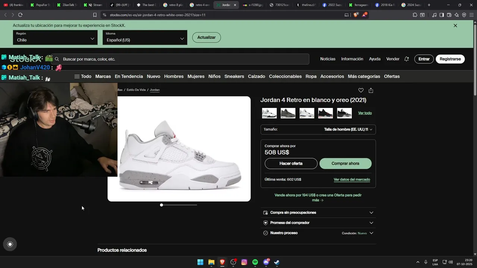
Task: Open Instagram from the taskbar
Action: [244, 262]
